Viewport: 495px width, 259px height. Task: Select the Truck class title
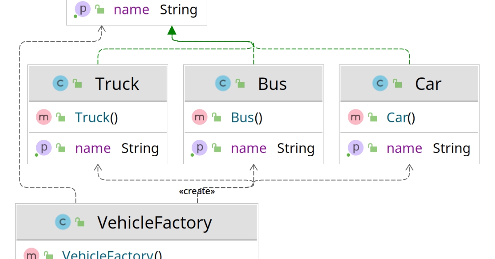(x=117, y=84)
